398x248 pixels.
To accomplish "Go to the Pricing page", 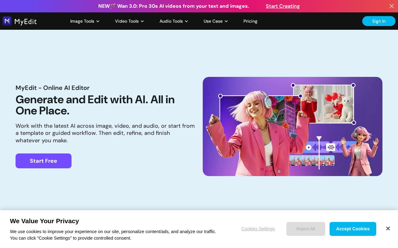I will click(250, 21).
